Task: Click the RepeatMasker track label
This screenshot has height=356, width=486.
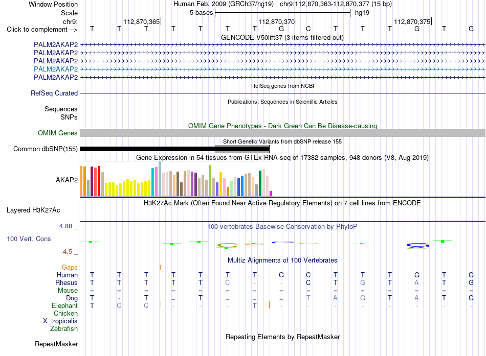Action: (56, 344)
